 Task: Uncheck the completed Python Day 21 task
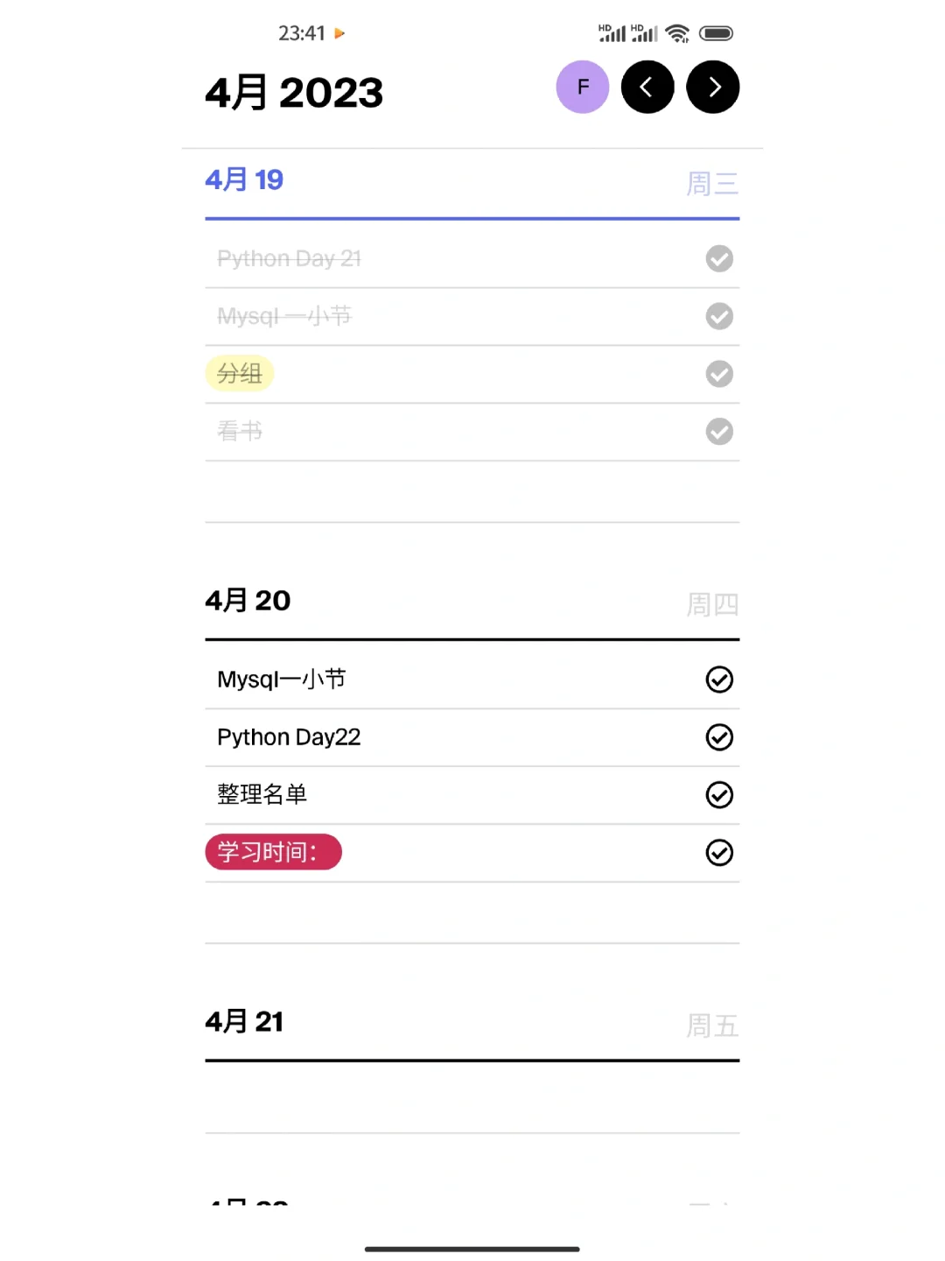point(719,258)
